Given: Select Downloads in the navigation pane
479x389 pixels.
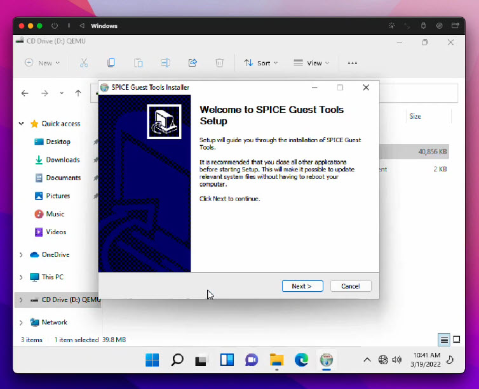Looking at the screenshot, I should 62,160.
